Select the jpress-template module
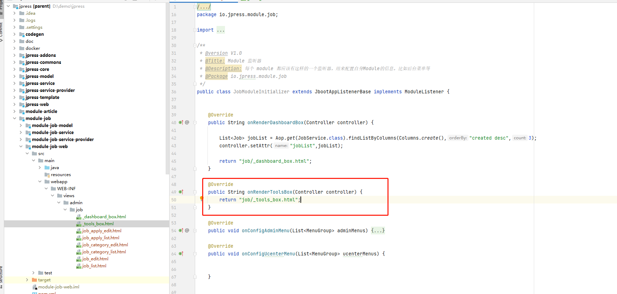The height and width of the screenshot is (294, 617). [42, 98]
